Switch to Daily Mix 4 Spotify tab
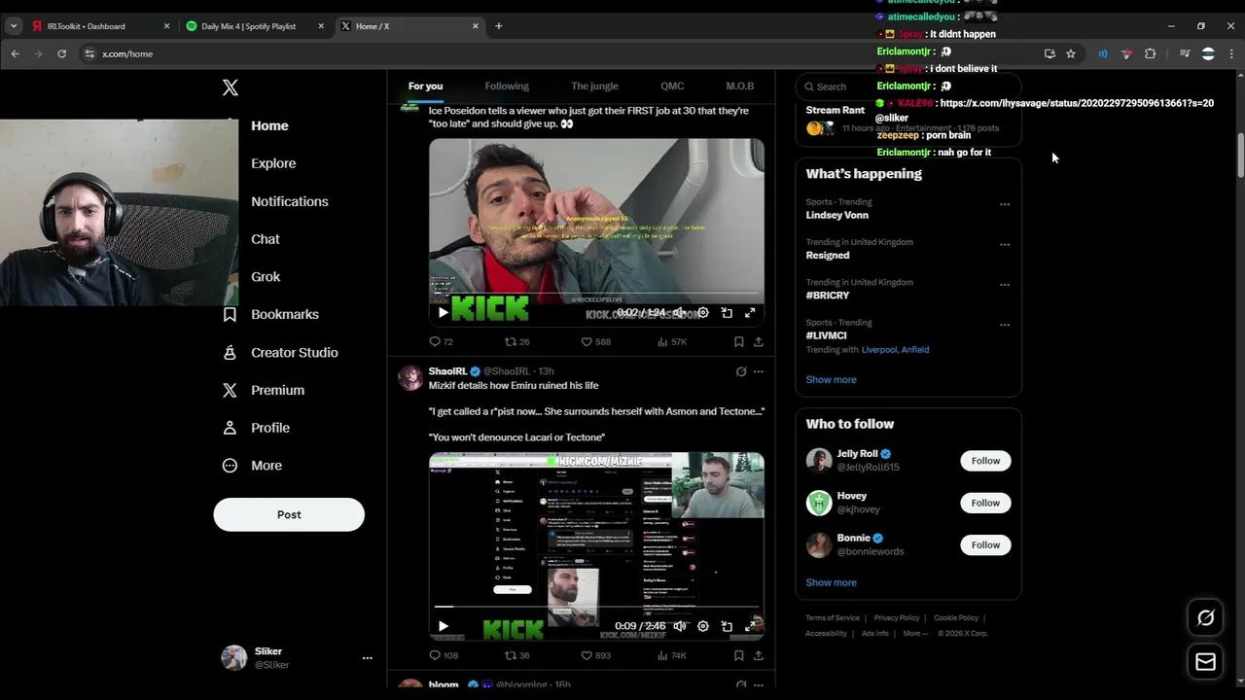The height and width of the screenshot is (700, 1245). pyautogui.click(x=256, y=26)
